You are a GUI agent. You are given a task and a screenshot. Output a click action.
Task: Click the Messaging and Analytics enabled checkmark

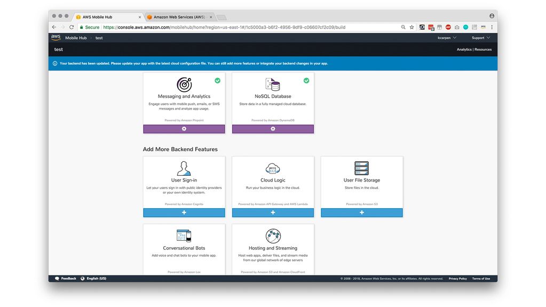pyautogui.click(x=217, y=81)
